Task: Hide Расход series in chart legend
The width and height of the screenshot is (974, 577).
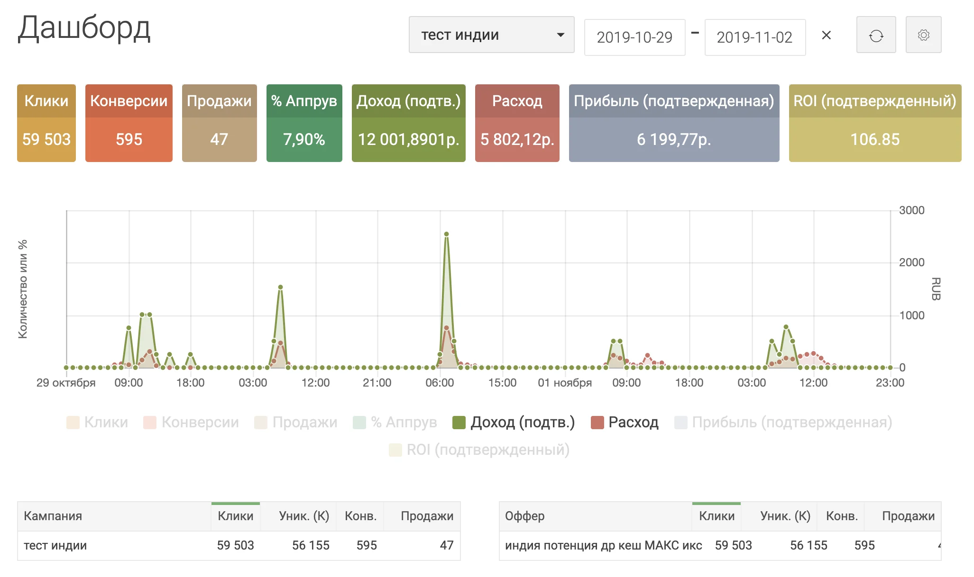Action: pyautogui.click(x=625, y=422)
